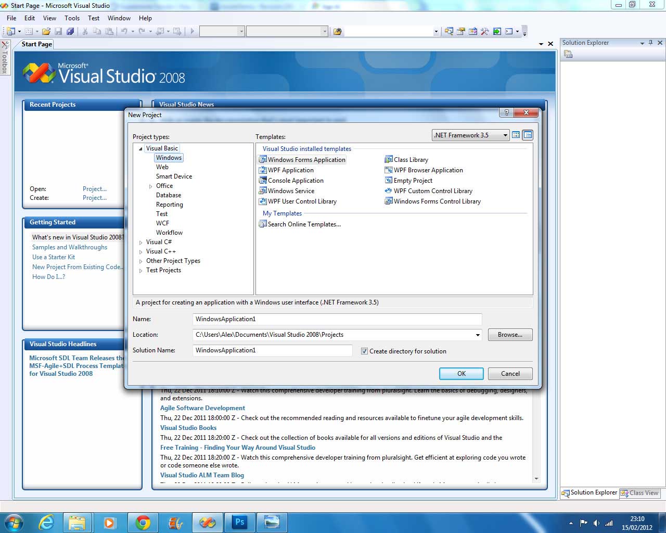Open the Solution Explorer window position dropdown

pos(642,43)
